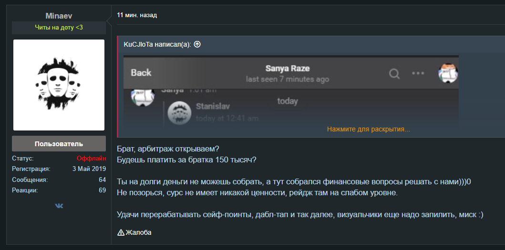Click the today date separator in chat
505x250 pixels.
click(288, 101)
